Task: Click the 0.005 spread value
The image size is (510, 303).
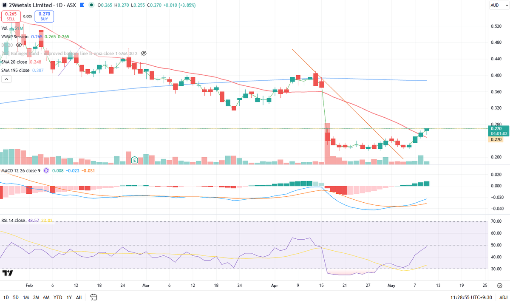Action: pyautogui.click(x=27, y=17)
